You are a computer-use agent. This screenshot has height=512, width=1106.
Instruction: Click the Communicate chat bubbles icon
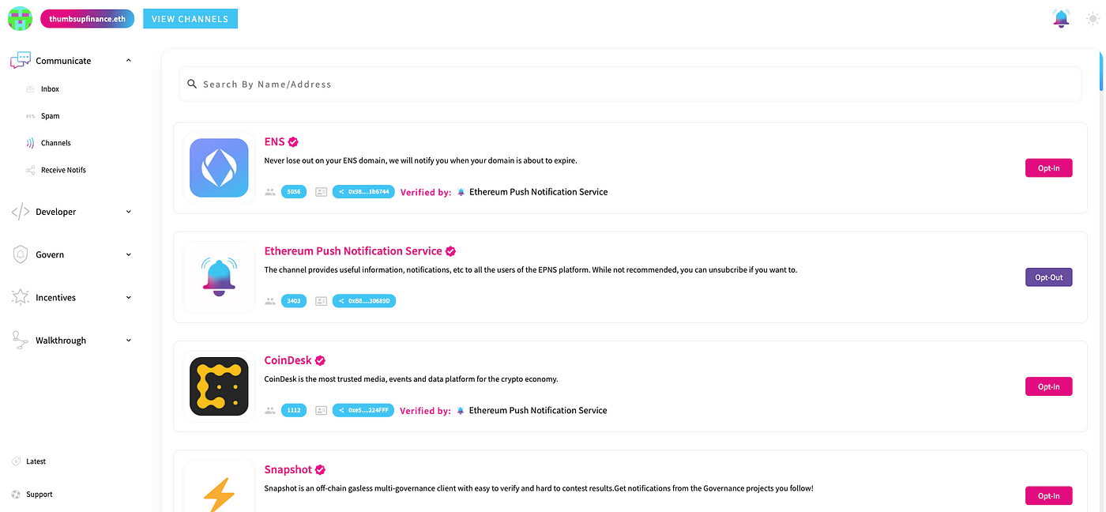pos(21,60)
